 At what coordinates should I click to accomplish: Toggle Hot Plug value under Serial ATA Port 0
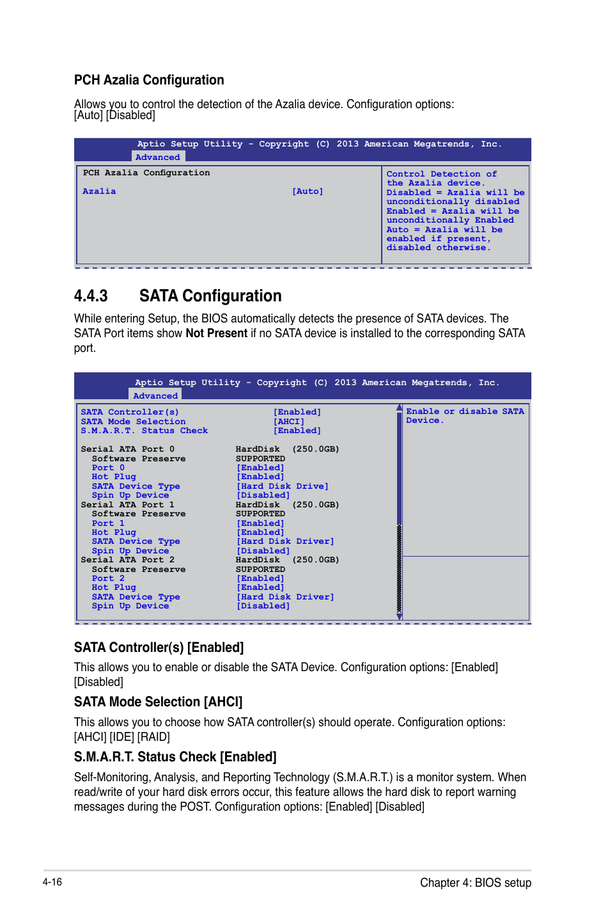260,477
